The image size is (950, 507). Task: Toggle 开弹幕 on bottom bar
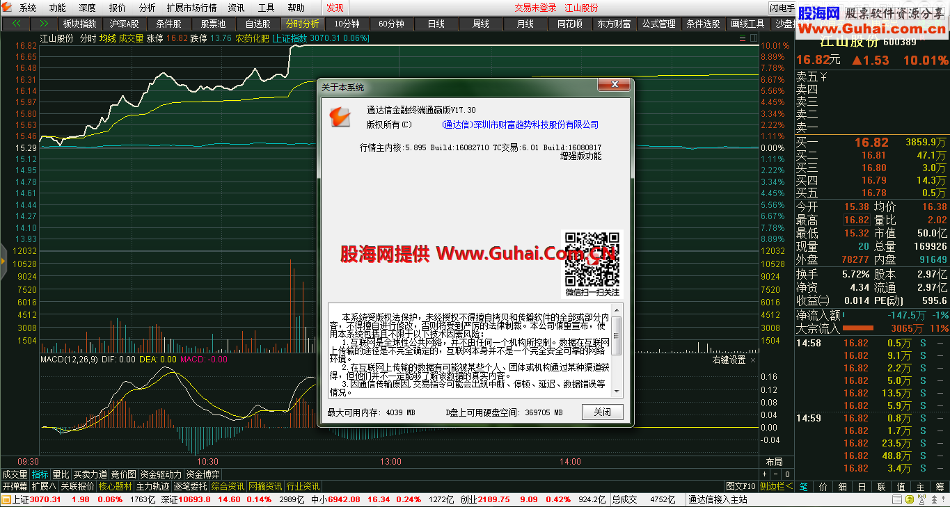15,486
